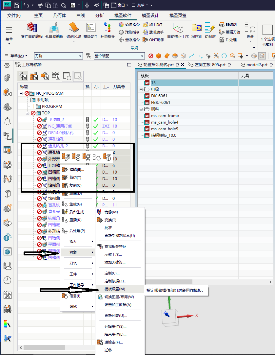Open the 文件(F) menu
Screen dimensions: 275x355
pyautogui.click(x=14, y=15)
